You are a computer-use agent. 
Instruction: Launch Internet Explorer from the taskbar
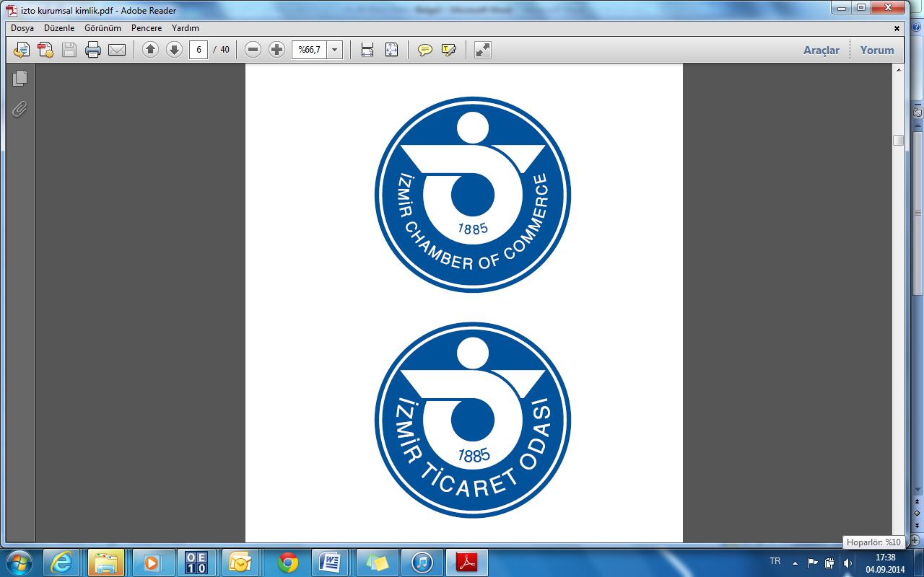[x=63, y=563]
